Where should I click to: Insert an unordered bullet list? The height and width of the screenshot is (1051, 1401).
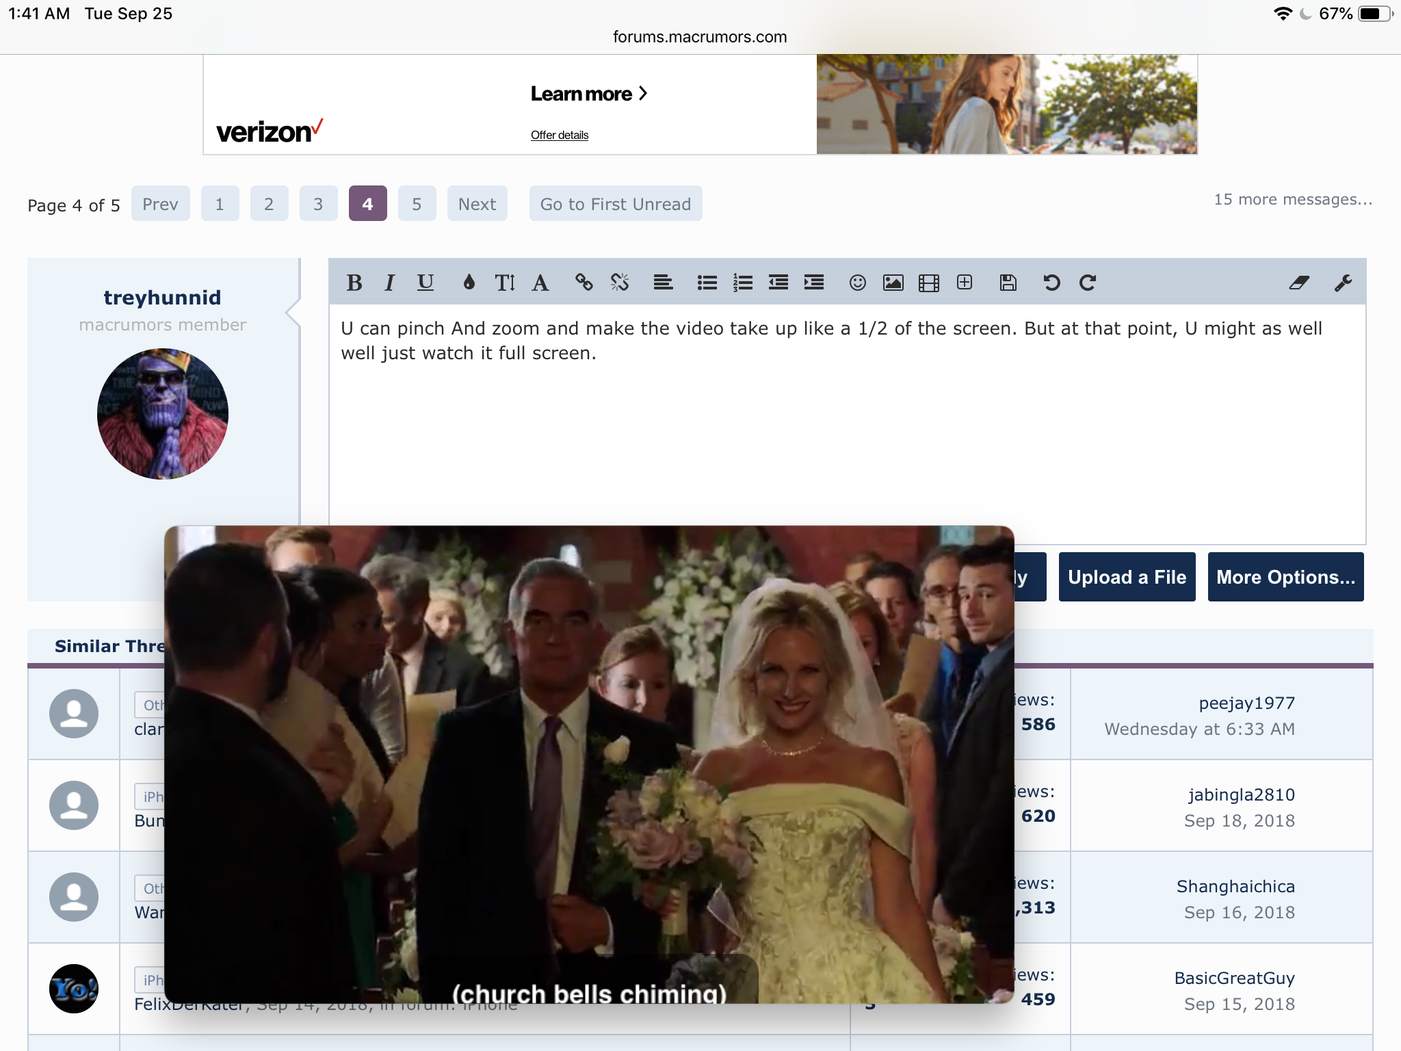tap(707, 283)
